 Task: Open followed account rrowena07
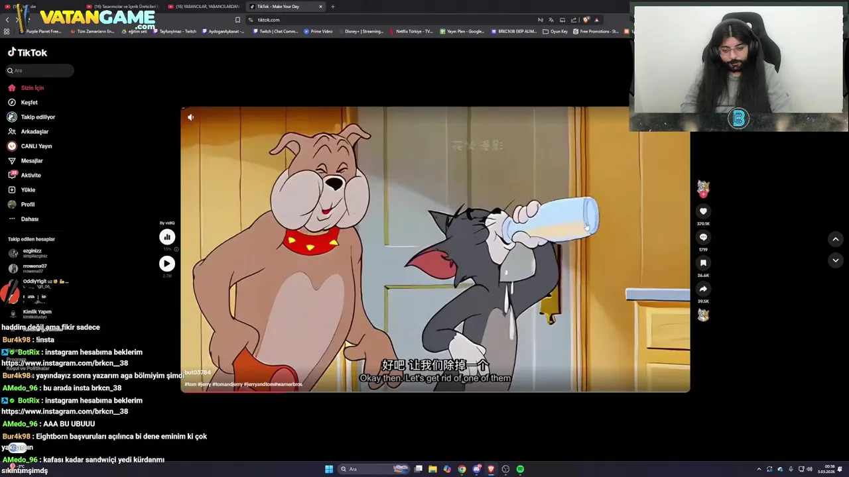coord(28,268)
